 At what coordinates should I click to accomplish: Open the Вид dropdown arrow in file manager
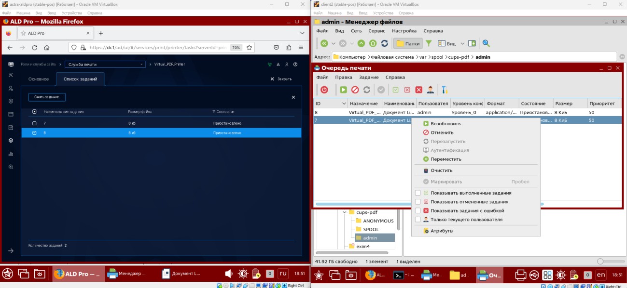(462, 43)
